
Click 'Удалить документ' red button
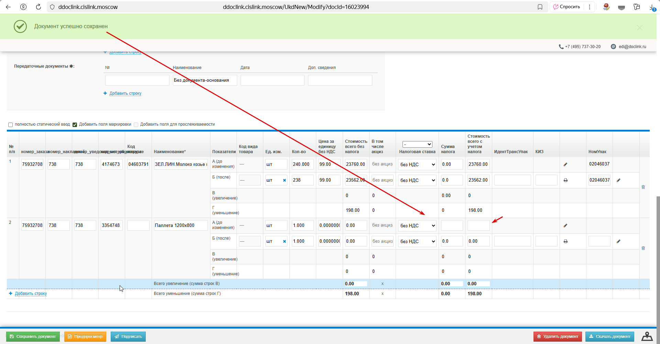click(x=558, y=336)
